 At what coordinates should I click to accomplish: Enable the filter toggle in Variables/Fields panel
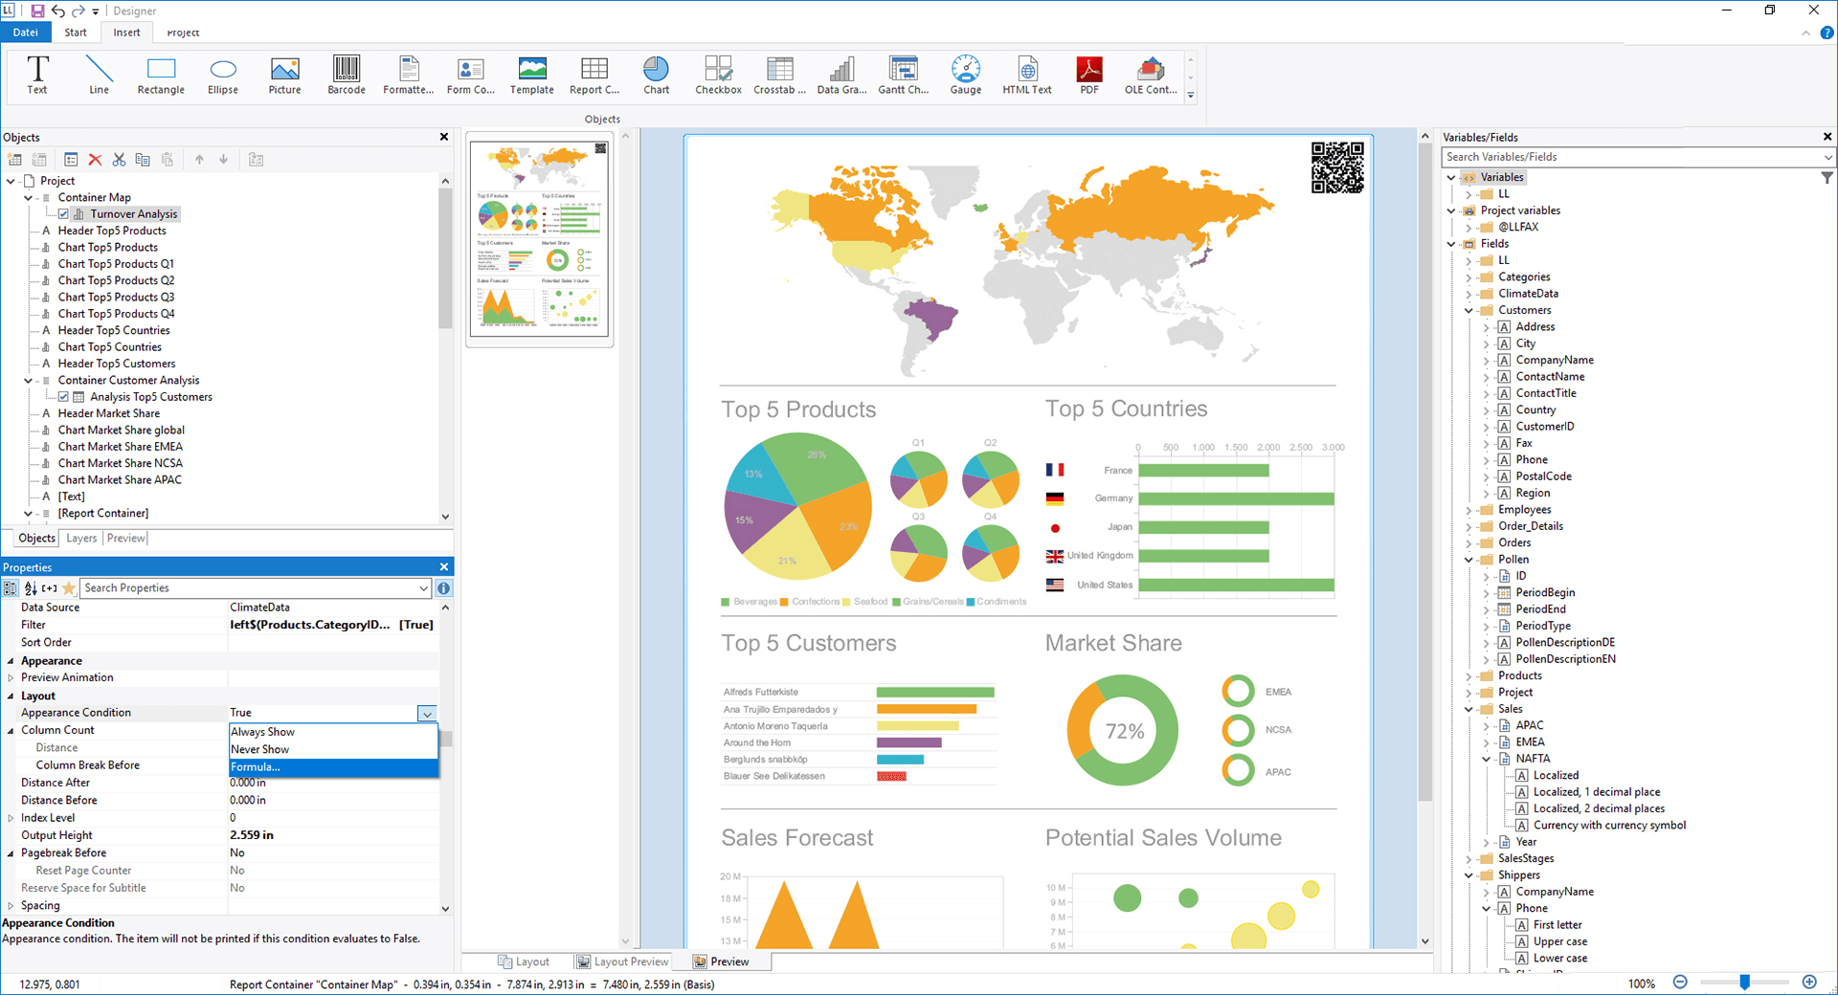pos(1827,177)
